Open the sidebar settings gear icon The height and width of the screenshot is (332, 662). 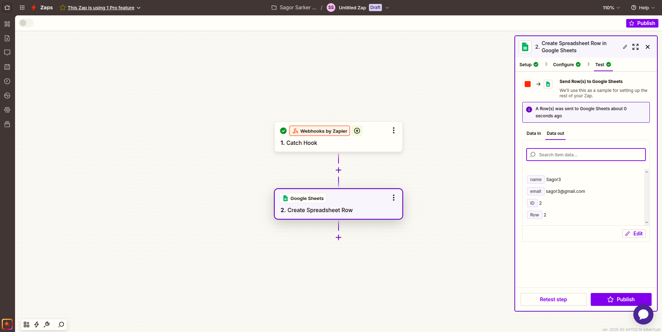pos(7,110)
